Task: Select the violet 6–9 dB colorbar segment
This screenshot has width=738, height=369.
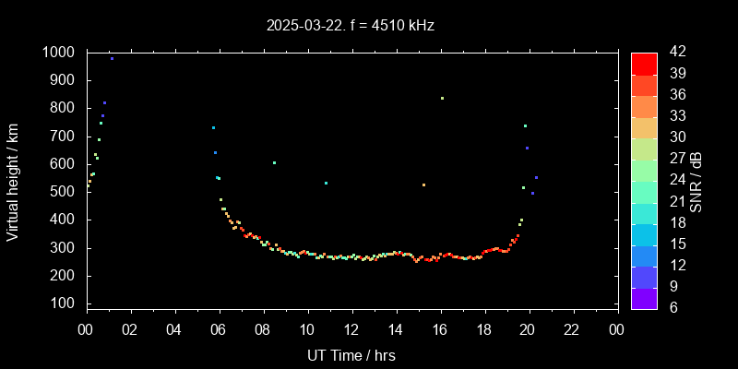Action: pos(644,298)
